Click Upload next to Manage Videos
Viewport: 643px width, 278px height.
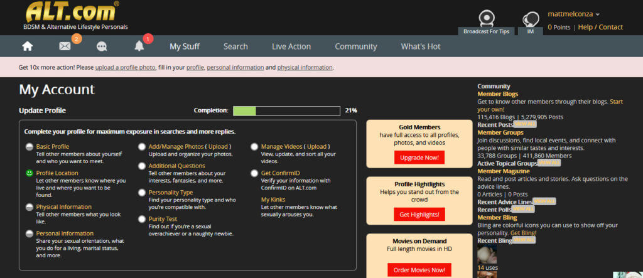tap(317, 146)
